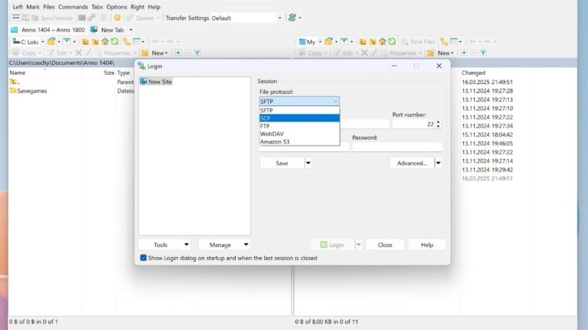Open Preferences via the gear icon
Image resolution: width=588 pixels, height=330 pixels.
117,18
